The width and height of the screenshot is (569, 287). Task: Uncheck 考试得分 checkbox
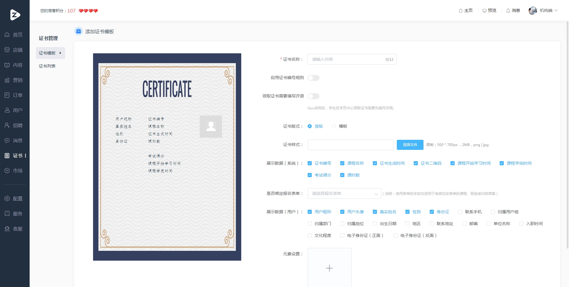pyautogui.click(x=310, y=175)
